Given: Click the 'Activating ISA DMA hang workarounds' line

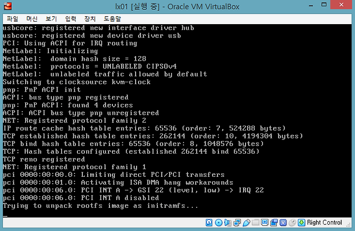Looking at the screenshot, I should 118,182.
